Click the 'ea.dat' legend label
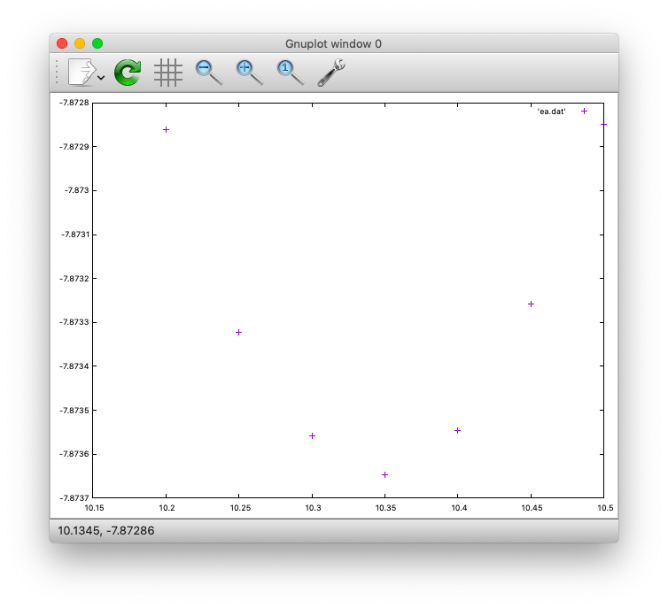 551,112
